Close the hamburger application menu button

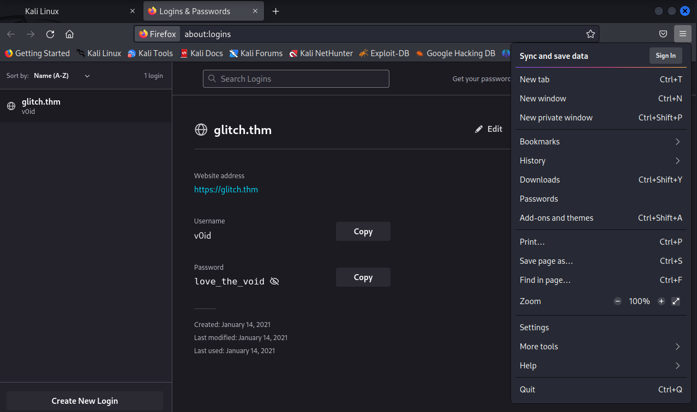pyautogui.click(x=682, y=34)
